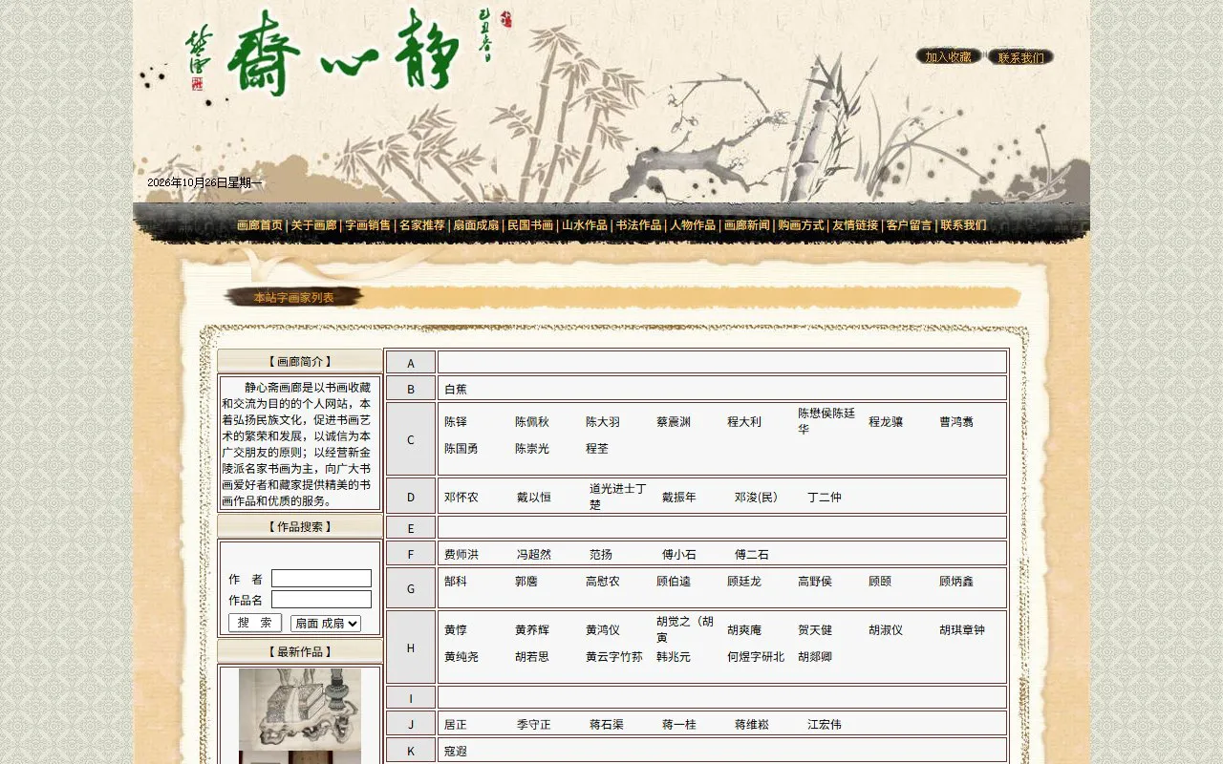This screenshot has width=1223, height=764.
Task: Open artist 白蕉
Action: (x=456, y=390)
